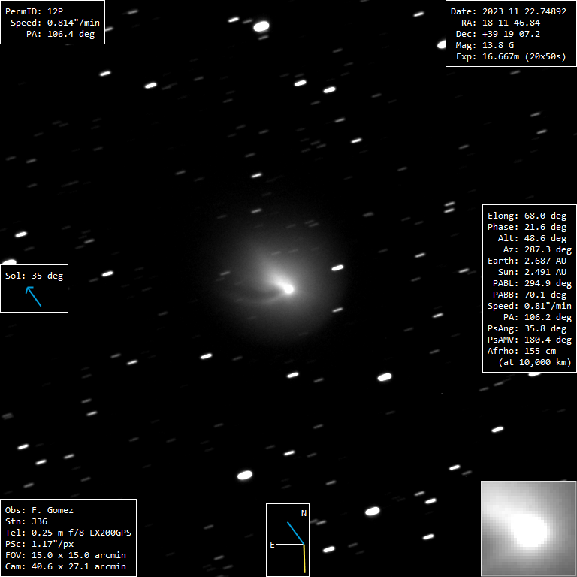Image resolution: width=577 pixels, height=577 pixels.
Task: Click the "PA: 106.2 deg" line
Action: (x=538, y=317)
